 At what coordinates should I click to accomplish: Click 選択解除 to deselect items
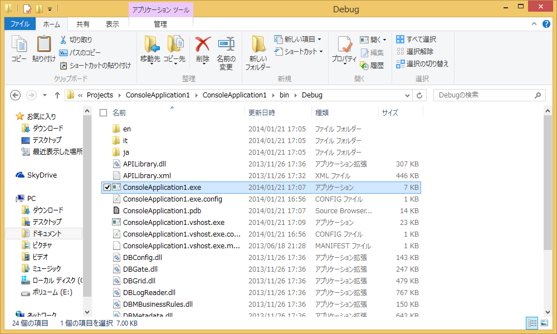point(415,51)
